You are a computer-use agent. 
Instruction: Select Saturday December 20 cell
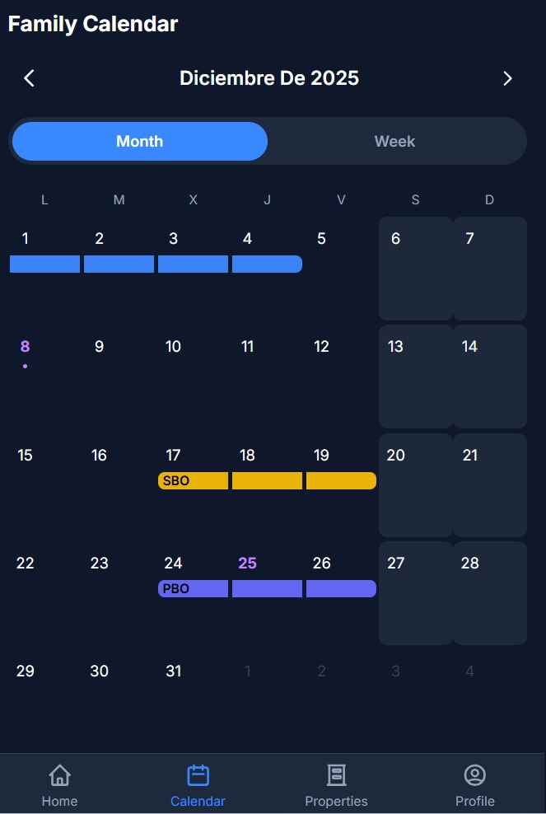[415, 484]
